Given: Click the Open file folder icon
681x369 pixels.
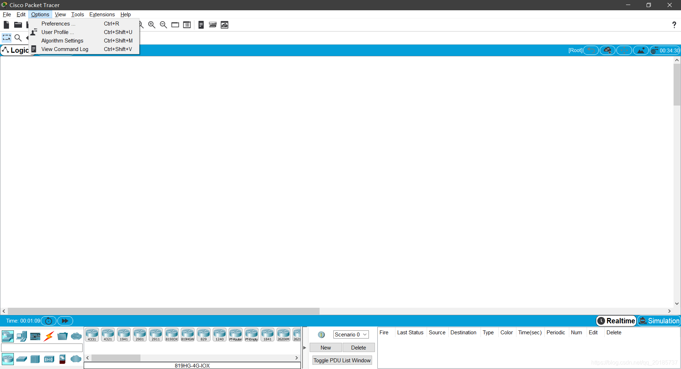Looking at the screenshot, I should [x=18, y=25].
